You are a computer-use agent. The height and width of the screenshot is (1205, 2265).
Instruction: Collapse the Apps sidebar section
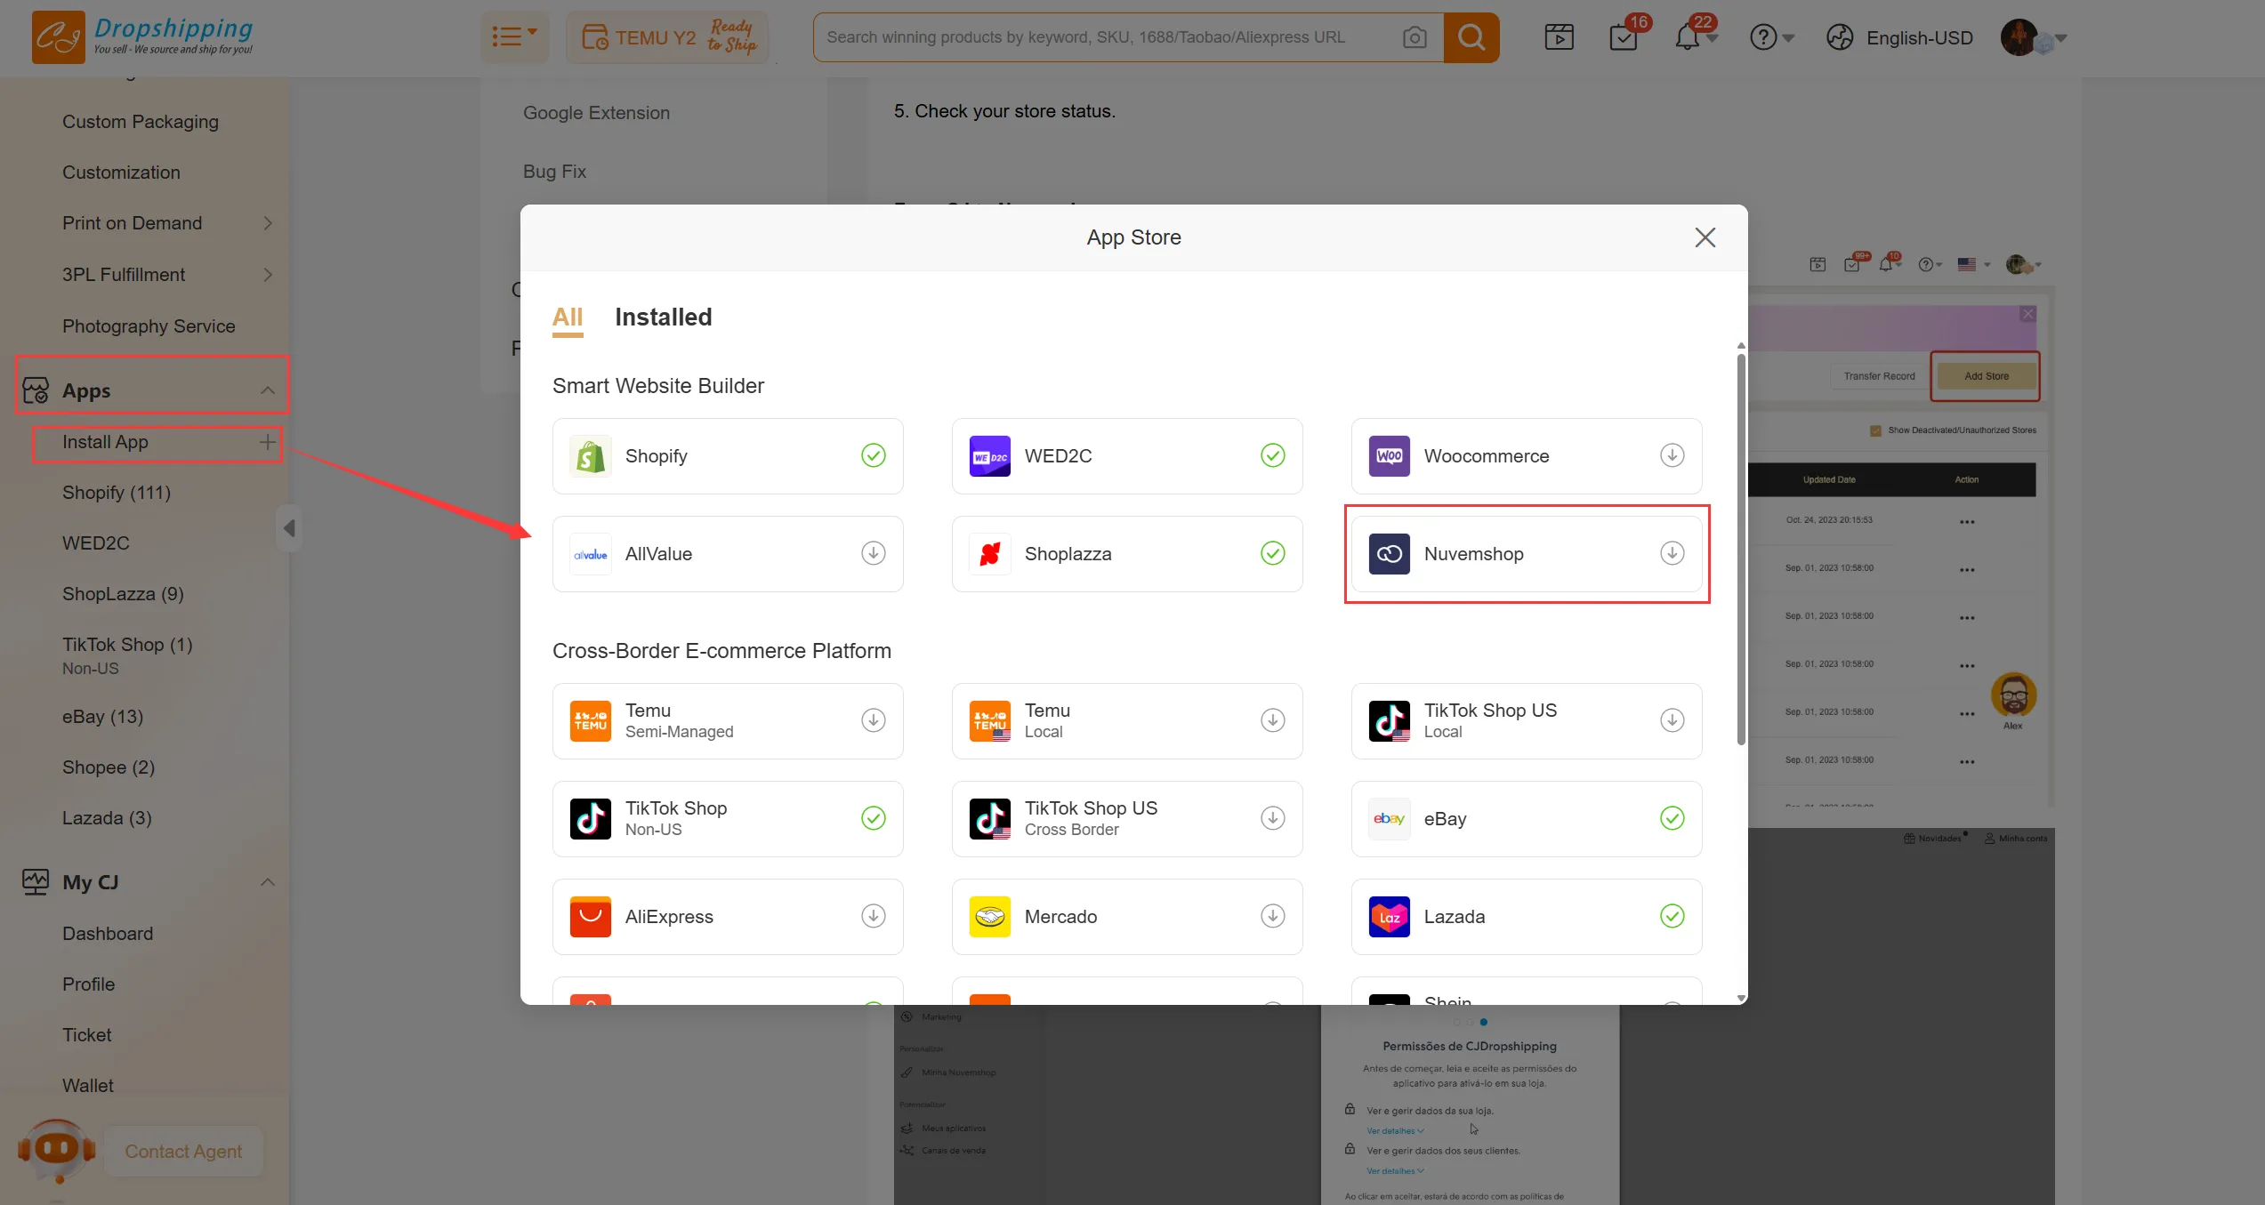[x=267, y=390]
